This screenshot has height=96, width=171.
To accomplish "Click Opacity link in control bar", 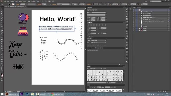I will [x=39, y=4].
